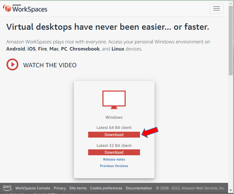Open the Previous Versions link

click(114, 166)
